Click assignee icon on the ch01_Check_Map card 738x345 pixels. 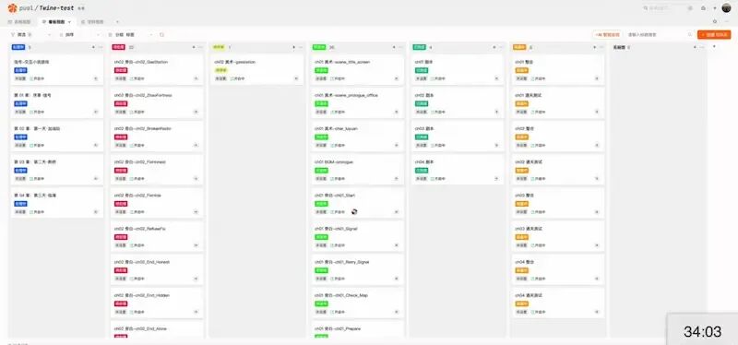[x=396, y=312]
